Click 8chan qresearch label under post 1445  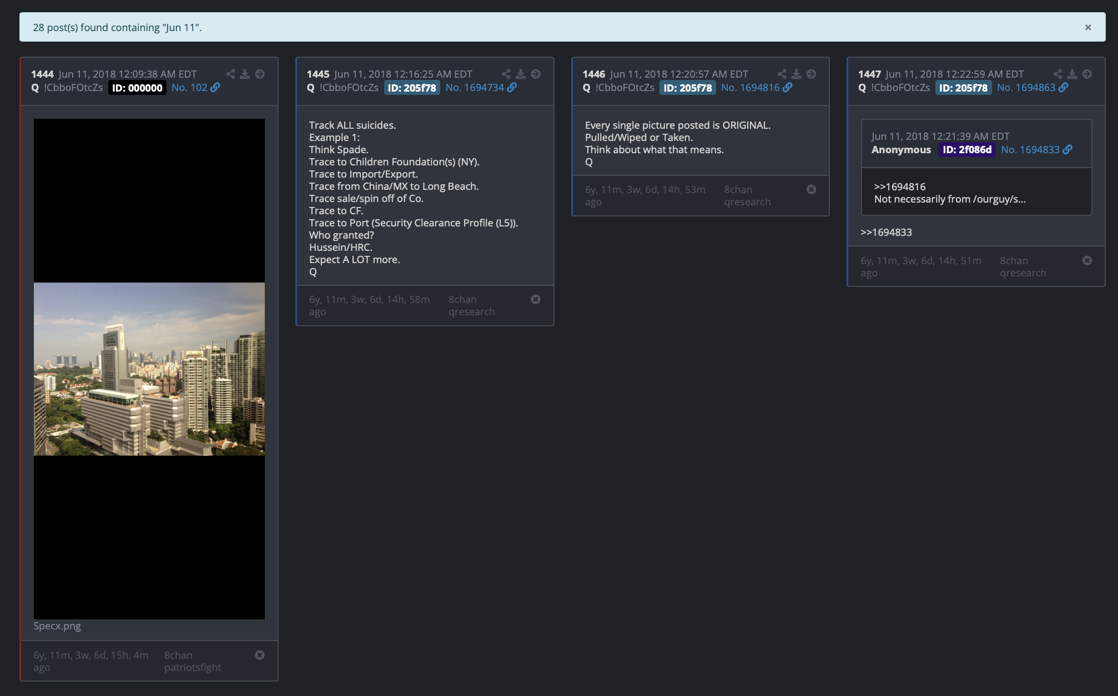coord(472,306)
